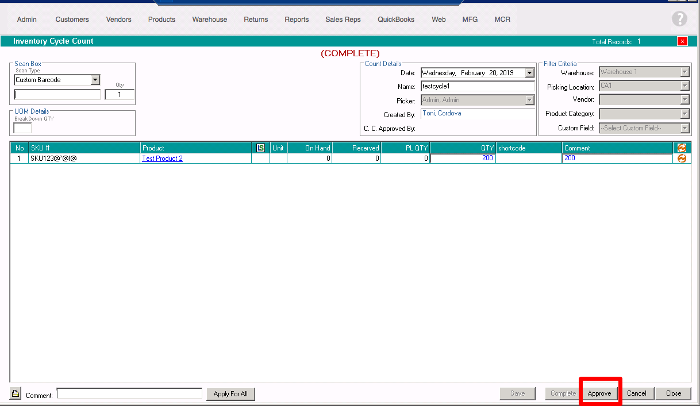This screenshot has width=700, height=406.
Task: Click the count Name text field
Action: click(x=477, y=86)
